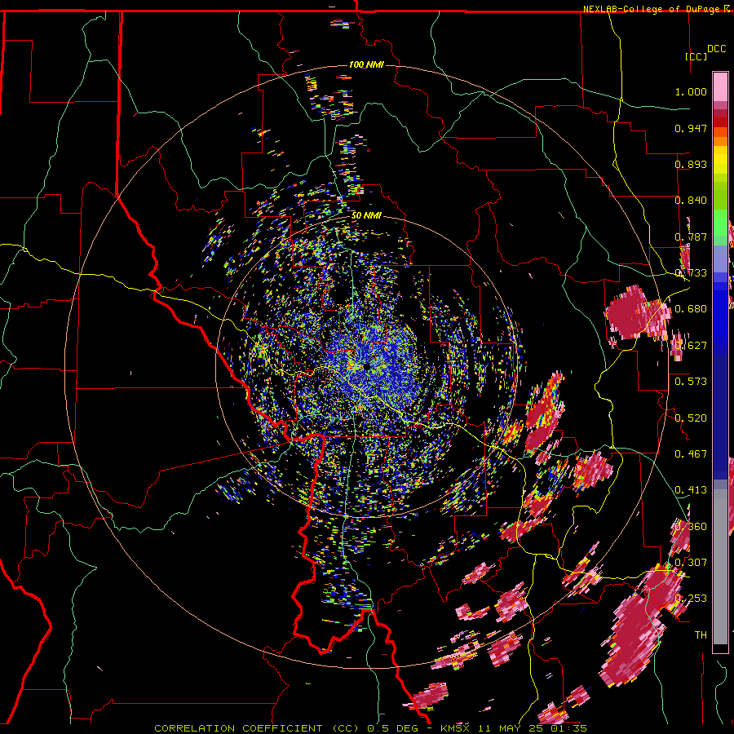734x734 pixels.
Task: Click the 50 NMI range ring label
Action: tap(366, 215)
